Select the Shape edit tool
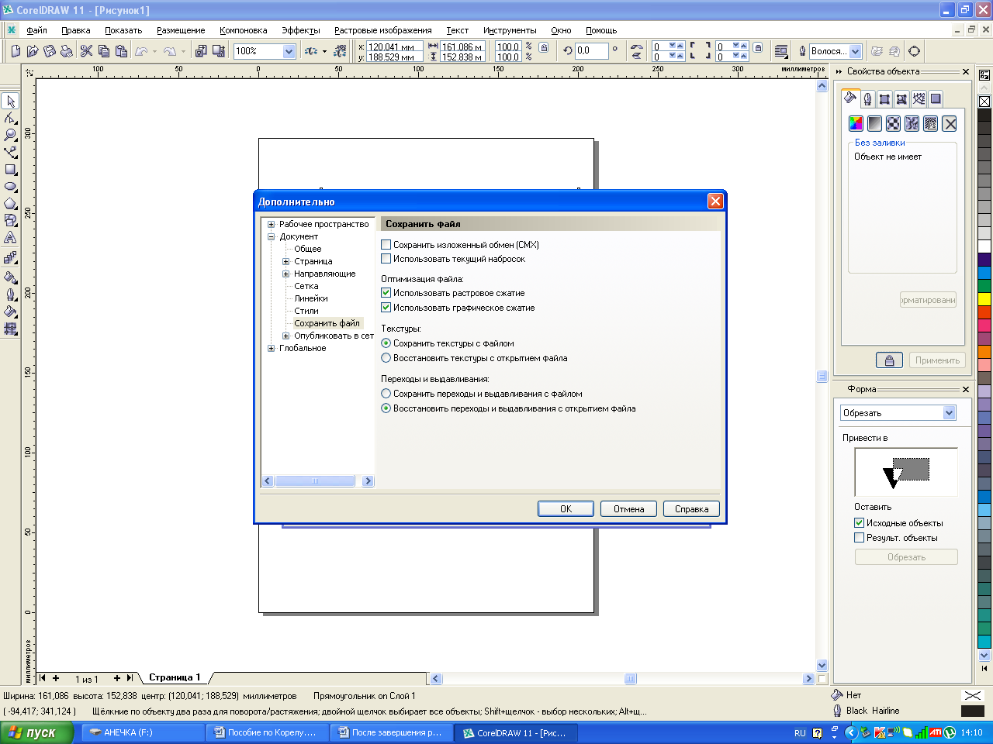This screenshot has width=993, height=744. pyautogui.click(x=10, y=118)
